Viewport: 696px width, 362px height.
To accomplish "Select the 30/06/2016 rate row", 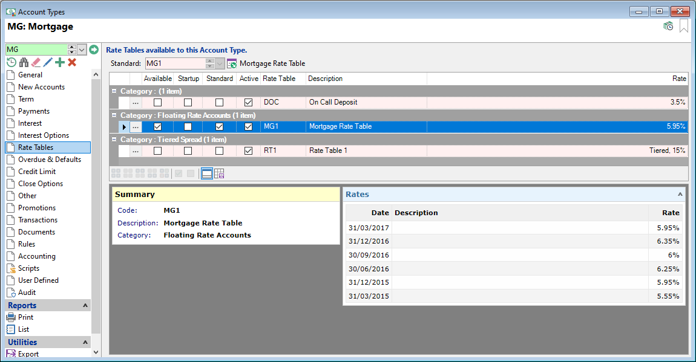I will [x=514, y=268].
